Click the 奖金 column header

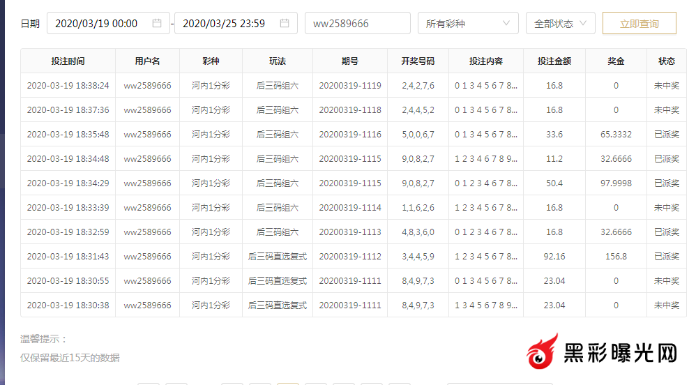[x=616, y=61]
